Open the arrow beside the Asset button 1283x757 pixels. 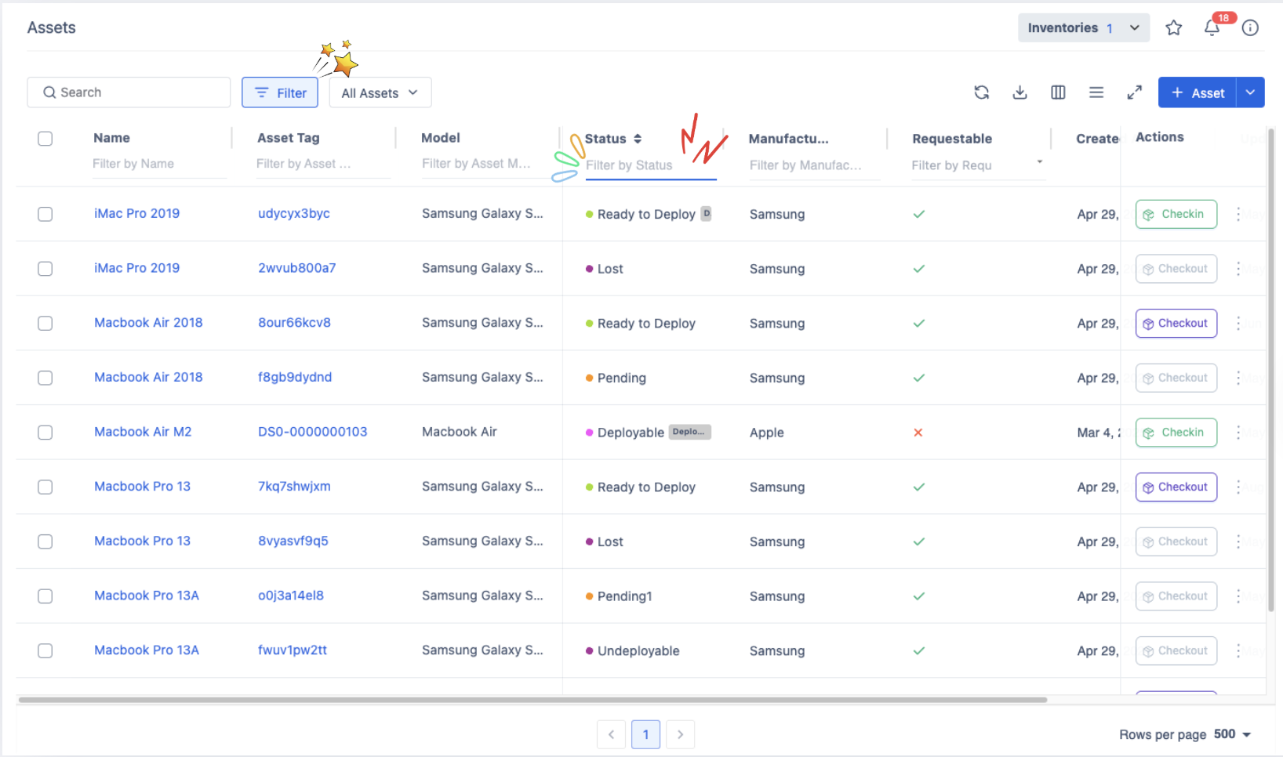(1250, 92)
